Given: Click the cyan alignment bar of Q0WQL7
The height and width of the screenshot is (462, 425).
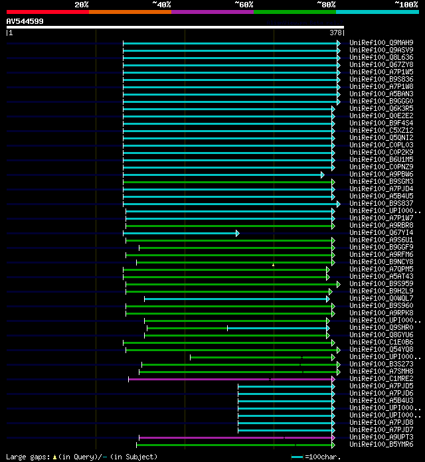Looking at the screenshot, I should 236,299.
